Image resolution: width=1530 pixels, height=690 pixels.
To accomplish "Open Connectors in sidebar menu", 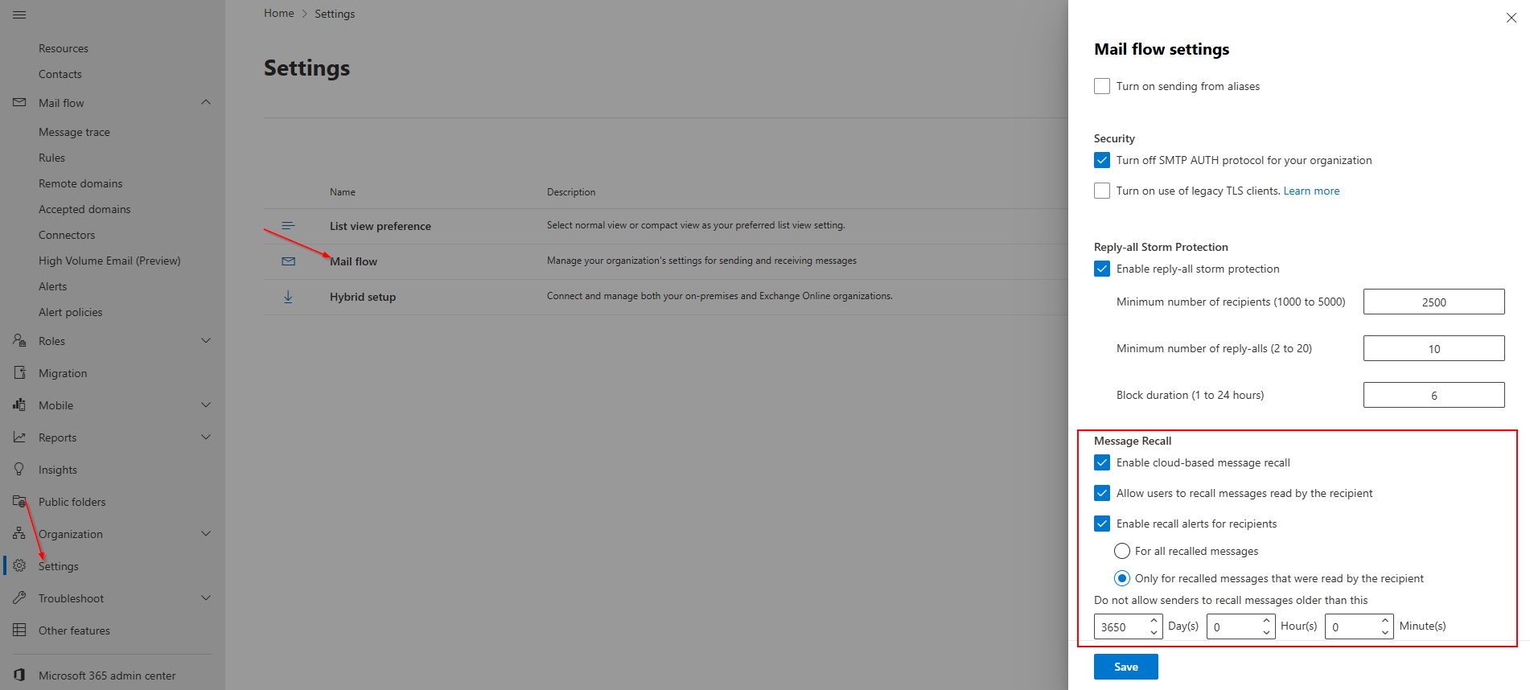I will tap(67, 235).
